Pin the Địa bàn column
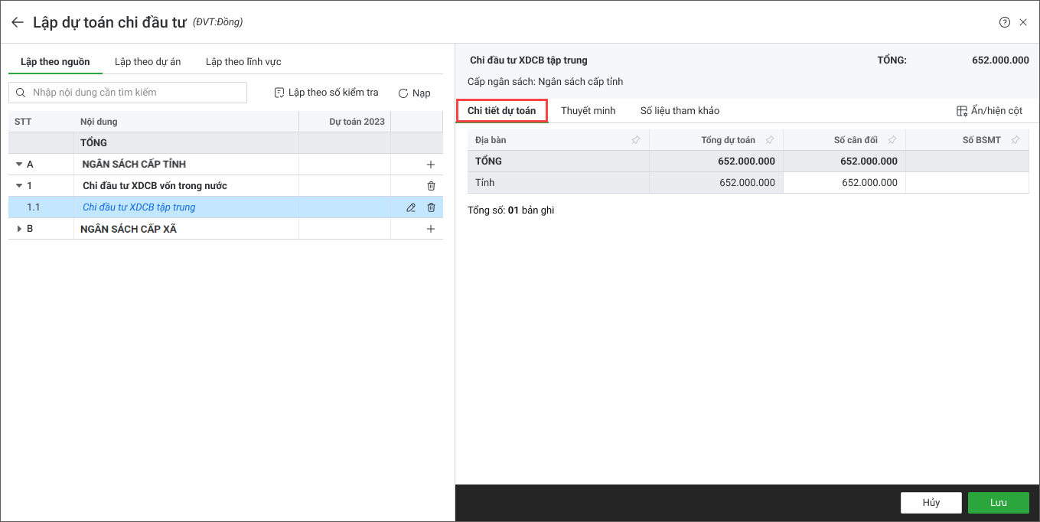The image size is (1040, 522). click(636, 140)
